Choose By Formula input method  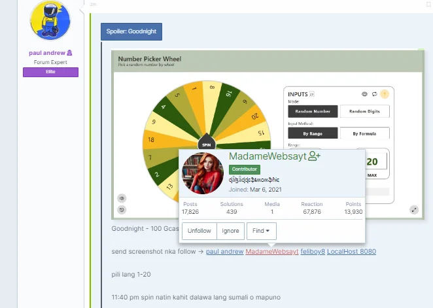[364, 133]
